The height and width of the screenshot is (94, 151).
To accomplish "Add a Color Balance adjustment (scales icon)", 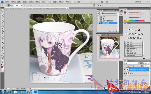I will click(x=133, y=34).
